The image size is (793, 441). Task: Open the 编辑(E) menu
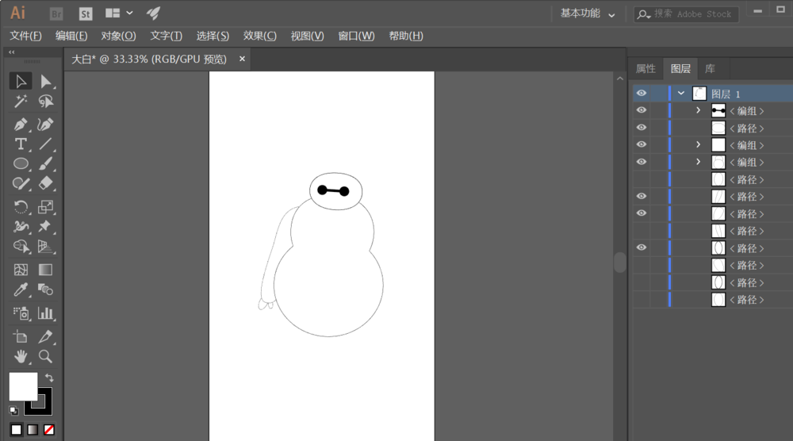click(71, 36)
